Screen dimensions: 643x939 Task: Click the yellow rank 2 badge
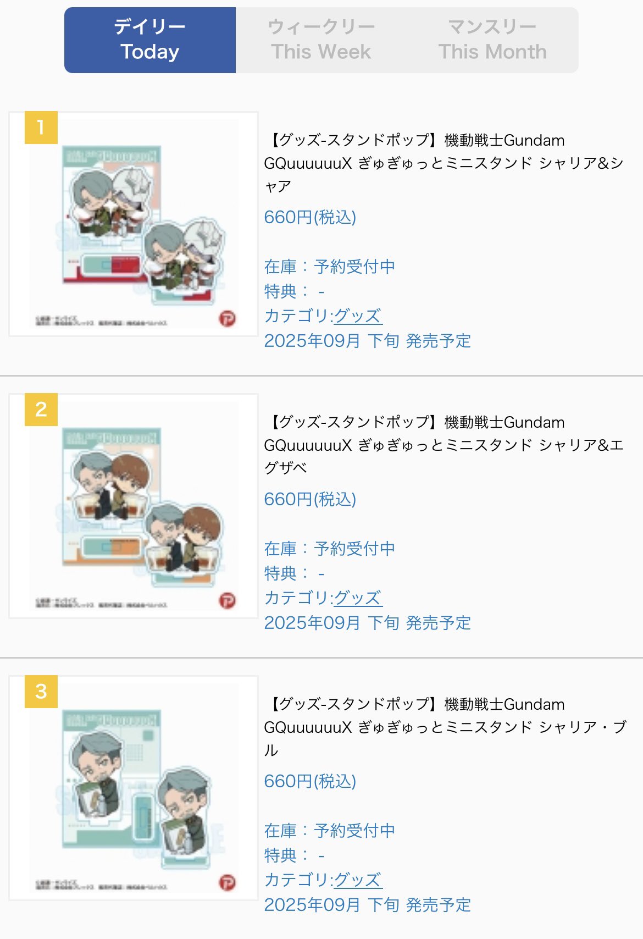(x=41, y=410)
